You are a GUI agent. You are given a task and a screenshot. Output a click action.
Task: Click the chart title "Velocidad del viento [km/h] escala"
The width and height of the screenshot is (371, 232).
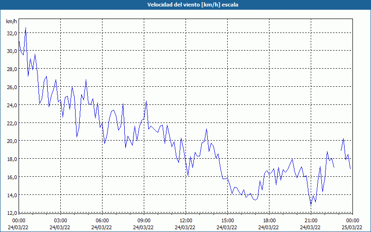point(192,5)
